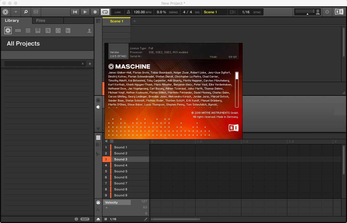Click the Maschine logo menu button

pos(5,12)
